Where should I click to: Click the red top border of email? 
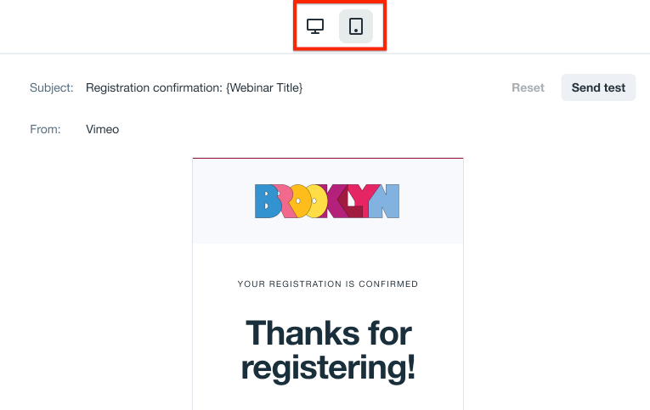(327, 158)
